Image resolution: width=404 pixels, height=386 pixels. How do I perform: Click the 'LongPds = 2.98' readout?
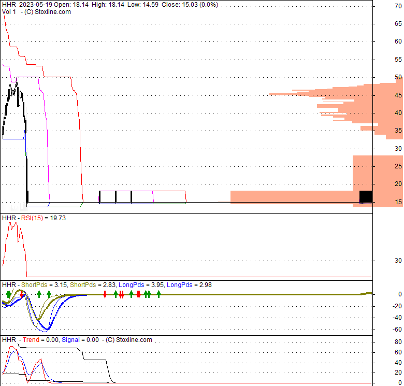point(189,285)
